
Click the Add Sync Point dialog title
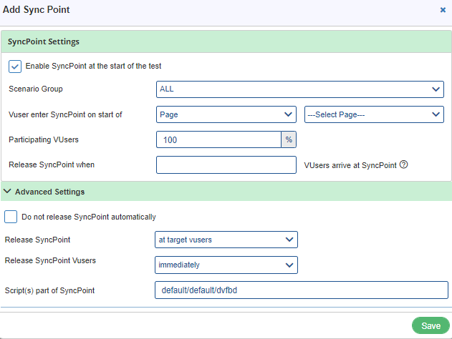coord(37,10)
